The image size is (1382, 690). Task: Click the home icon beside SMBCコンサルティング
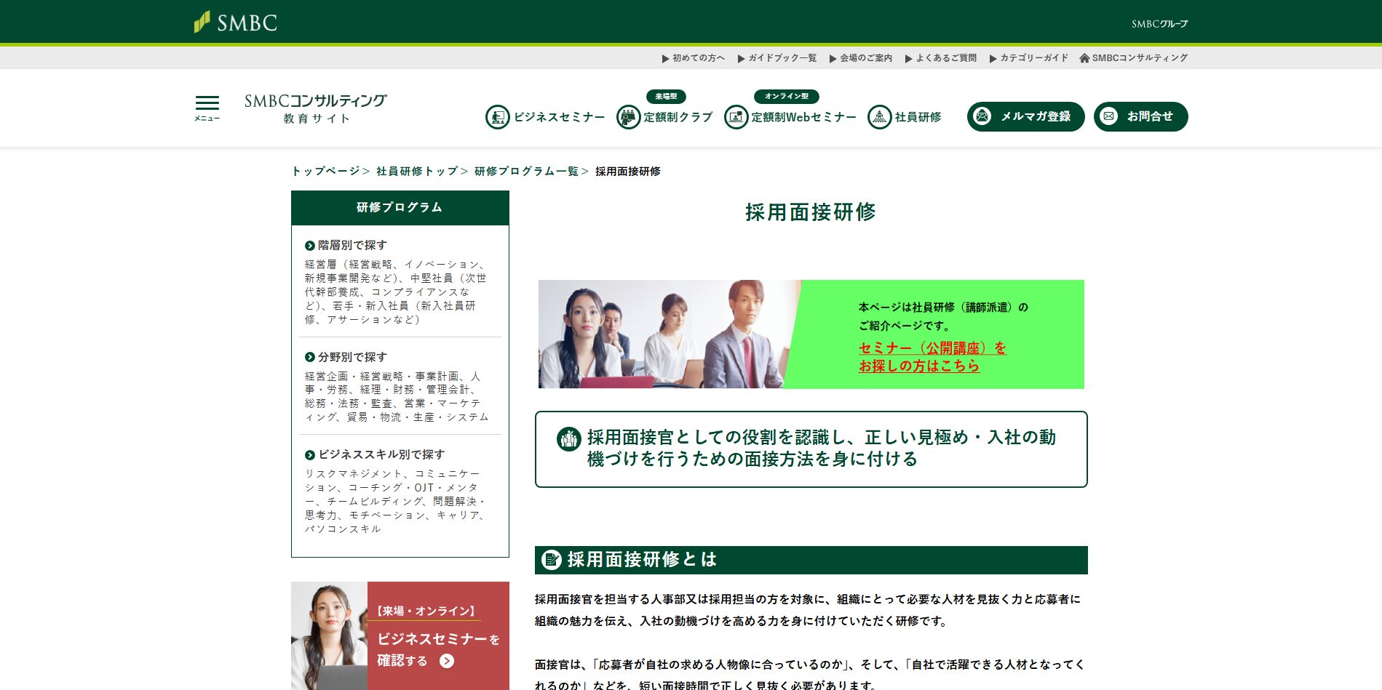click(x=1084, y=58)
